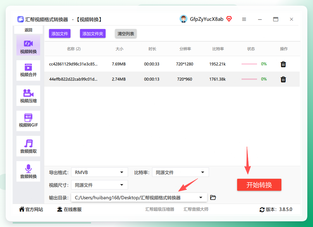Browse output folder with folder icon
The image size is (313, 227).
213,198
